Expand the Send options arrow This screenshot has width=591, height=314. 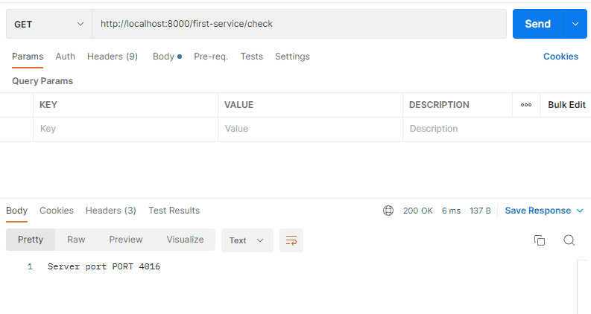coord(575,24)
